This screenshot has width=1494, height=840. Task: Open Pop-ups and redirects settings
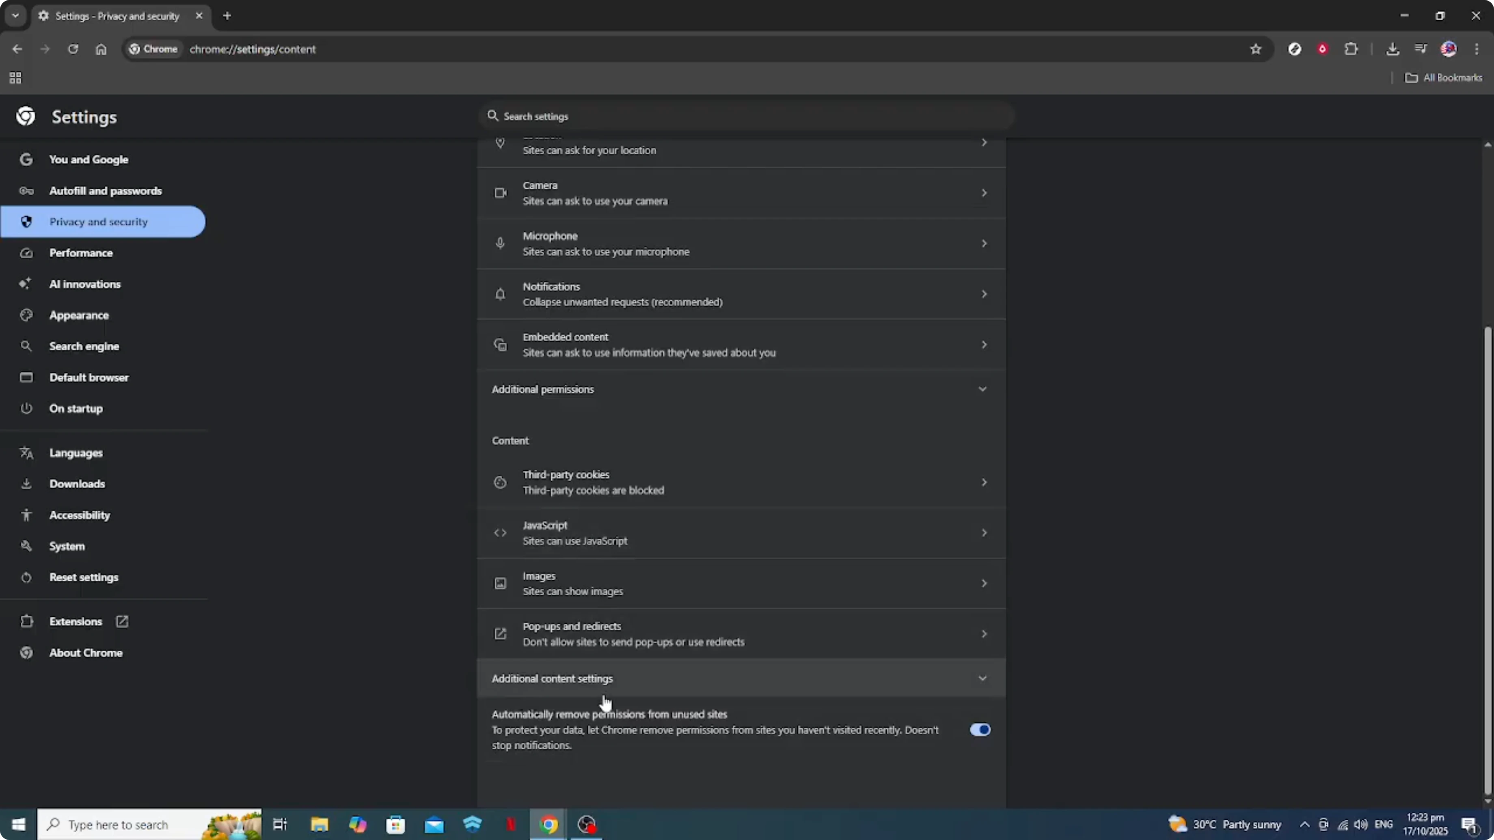(741, 633)
